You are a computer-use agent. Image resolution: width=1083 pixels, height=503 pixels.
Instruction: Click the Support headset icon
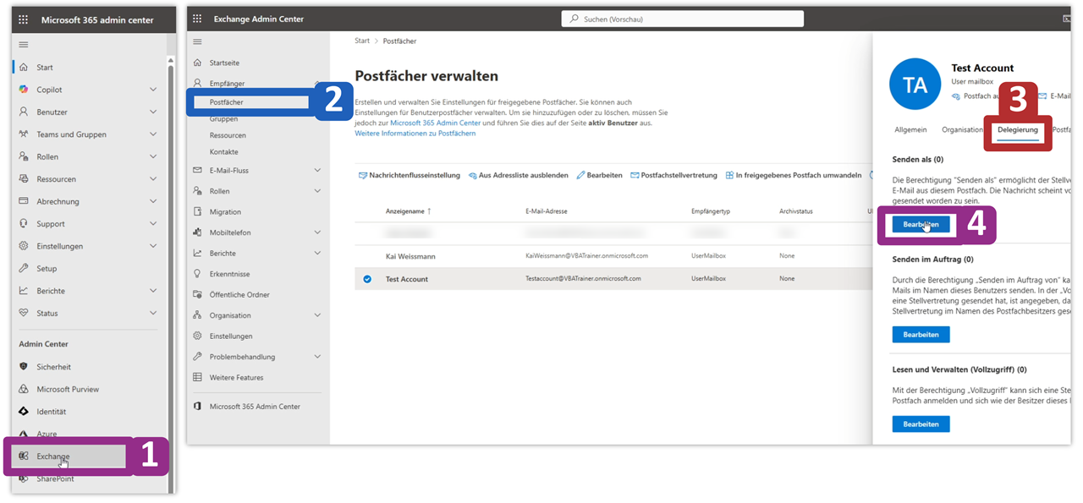coord(24,224)
